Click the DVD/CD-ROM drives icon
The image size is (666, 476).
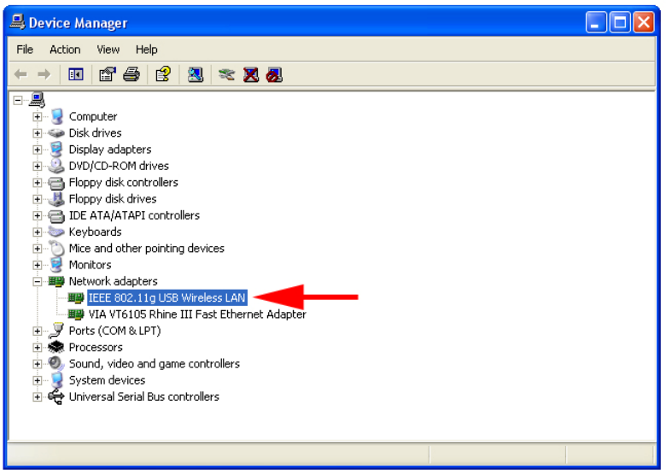(x=56, y=166)
